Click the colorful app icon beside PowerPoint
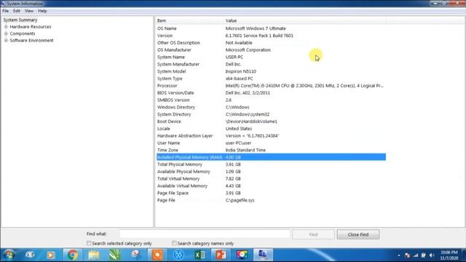 [x=242, y=255]
